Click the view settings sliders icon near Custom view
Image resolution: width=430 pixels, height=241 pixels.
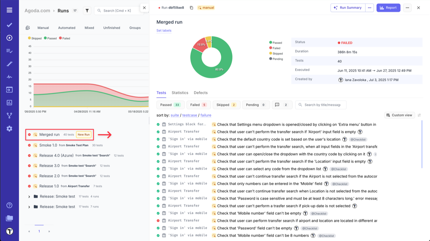click(x=419, y=115)
